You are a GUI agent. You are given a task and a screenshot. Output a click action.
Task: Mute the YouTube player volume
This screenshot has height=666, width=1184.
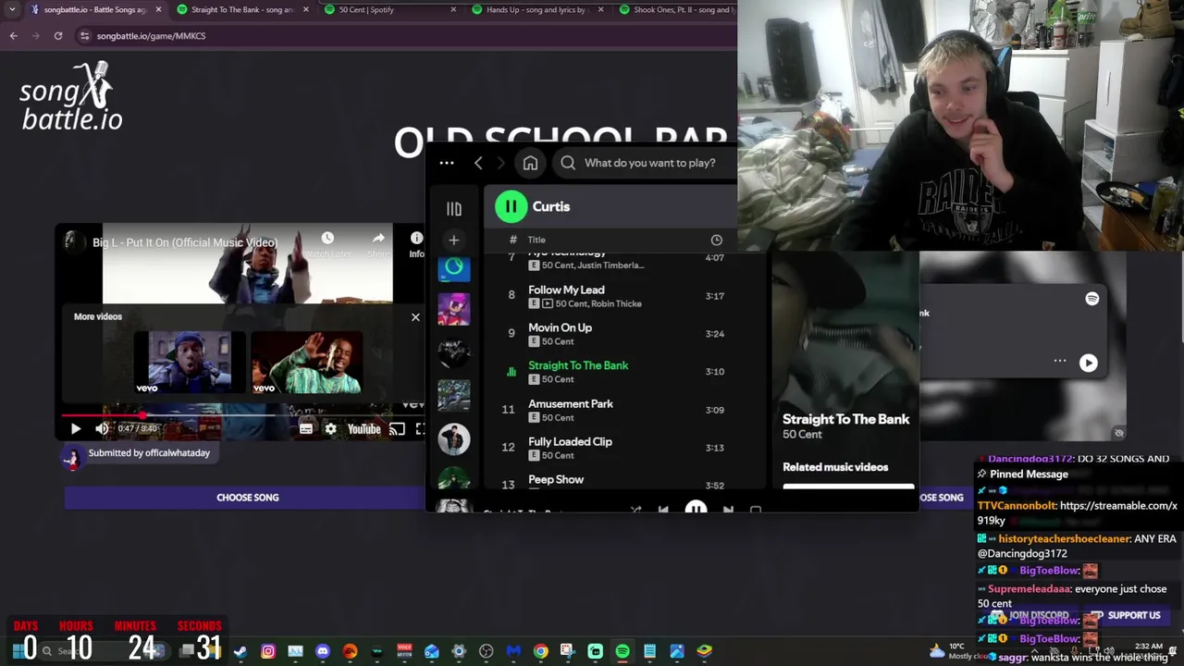(102, 428)
